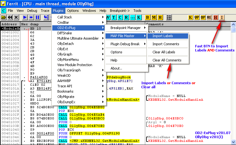Viewport: 236px width, 145px height.
Task: Open the Run trace via R button
Action: coord(126,17)
